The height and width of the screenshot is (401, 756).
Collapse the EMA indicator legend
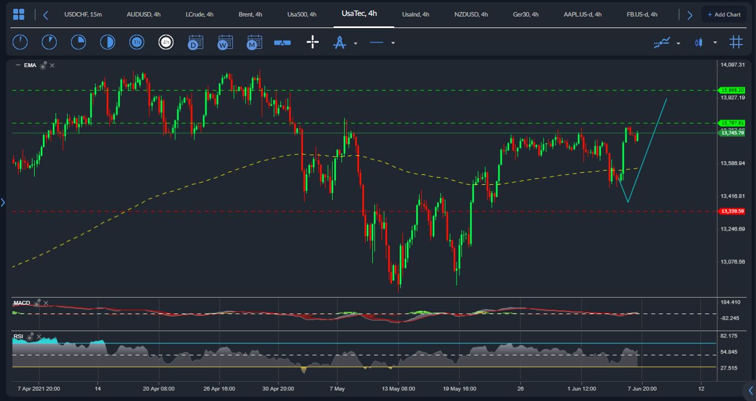(x=18, y=65)
